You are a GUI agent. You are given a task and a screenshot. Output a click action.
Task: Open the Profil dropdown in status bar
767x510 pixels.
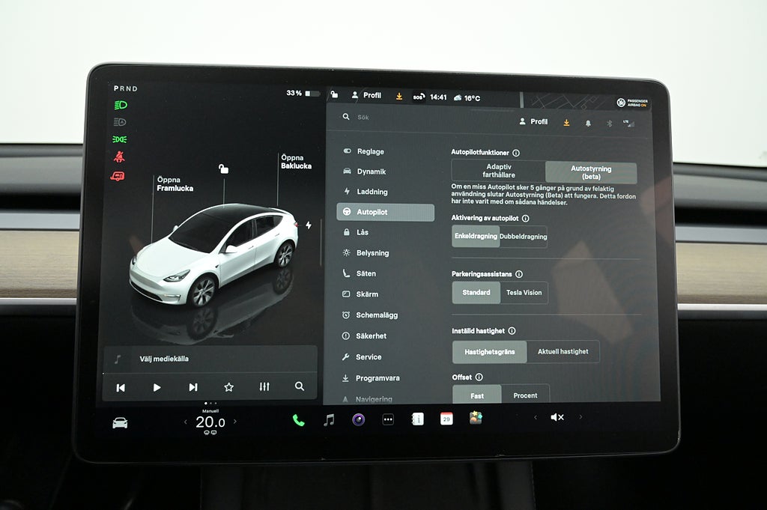click(x=366, y=96)
